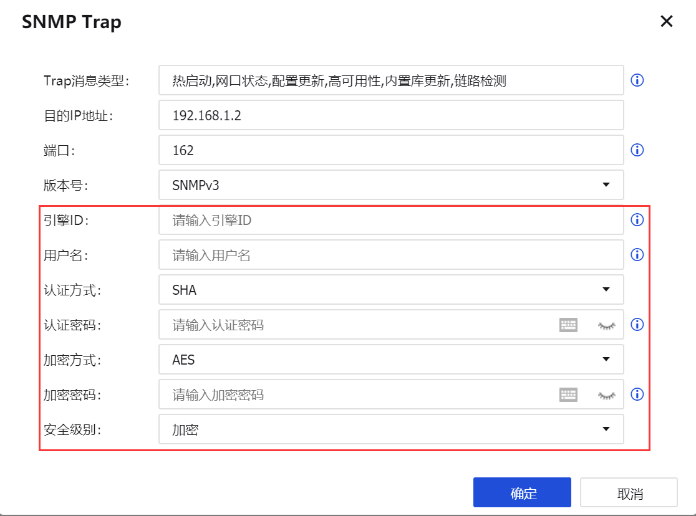The image size is (696, 516).
Task: Click the info icon beside 端口 field
Action: 637,150
